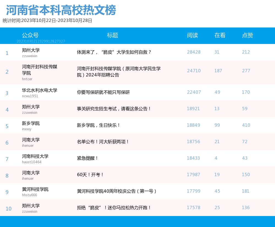
Task: Click the statistics date range text
Action: click(x=47, y=21)
